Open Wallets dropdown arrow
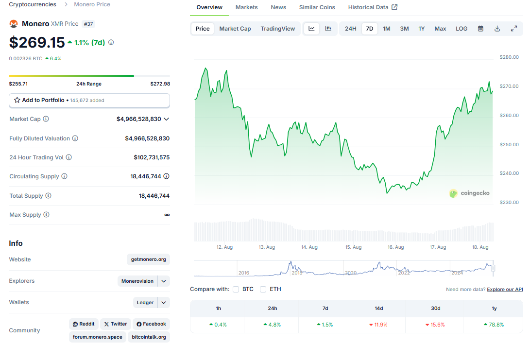Viewport: 530px width, 344px height. 164,302
